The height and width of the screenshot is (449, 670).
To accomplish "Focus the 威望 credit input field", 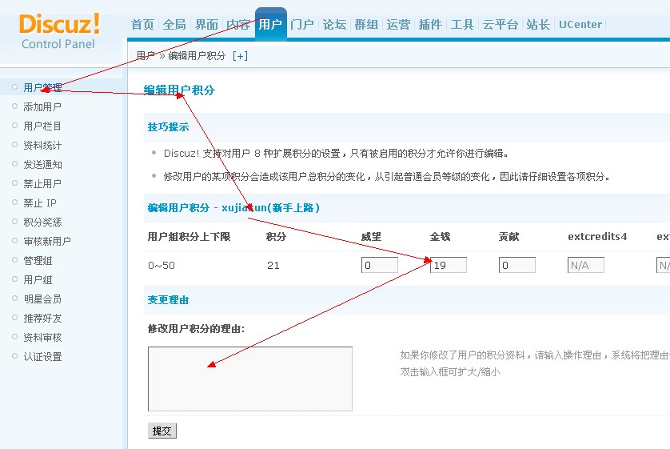I will pyautogui.click(x=380, y=265).
